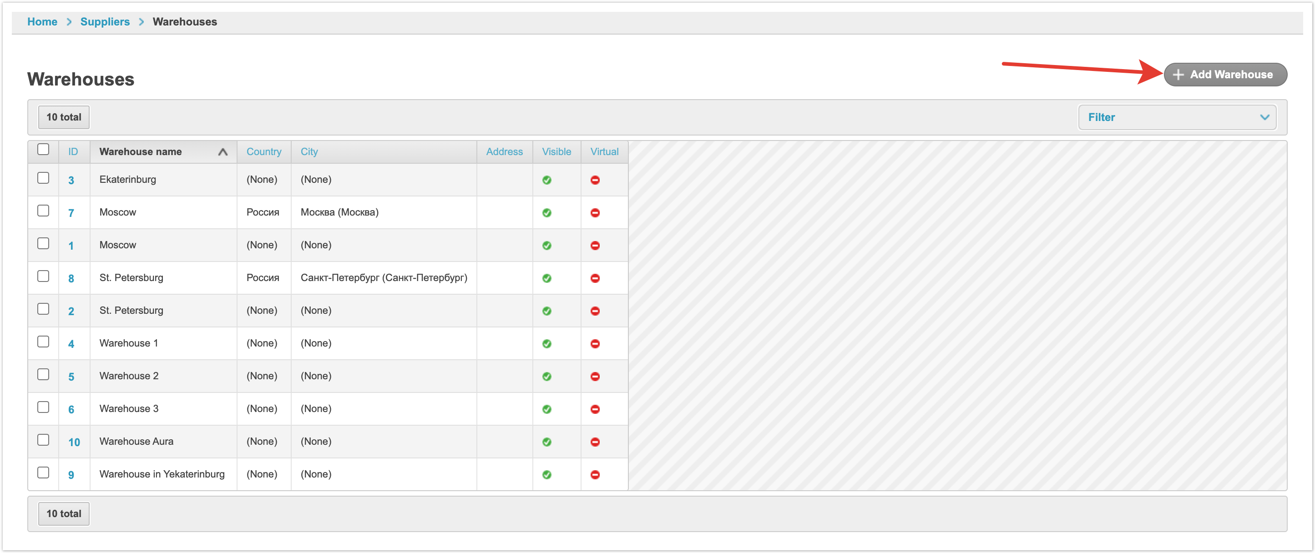Click the plus icon on Add Warehouse
This screenshot has height=553, width=1315.
pyautogui.click(x=1178, y=75)
